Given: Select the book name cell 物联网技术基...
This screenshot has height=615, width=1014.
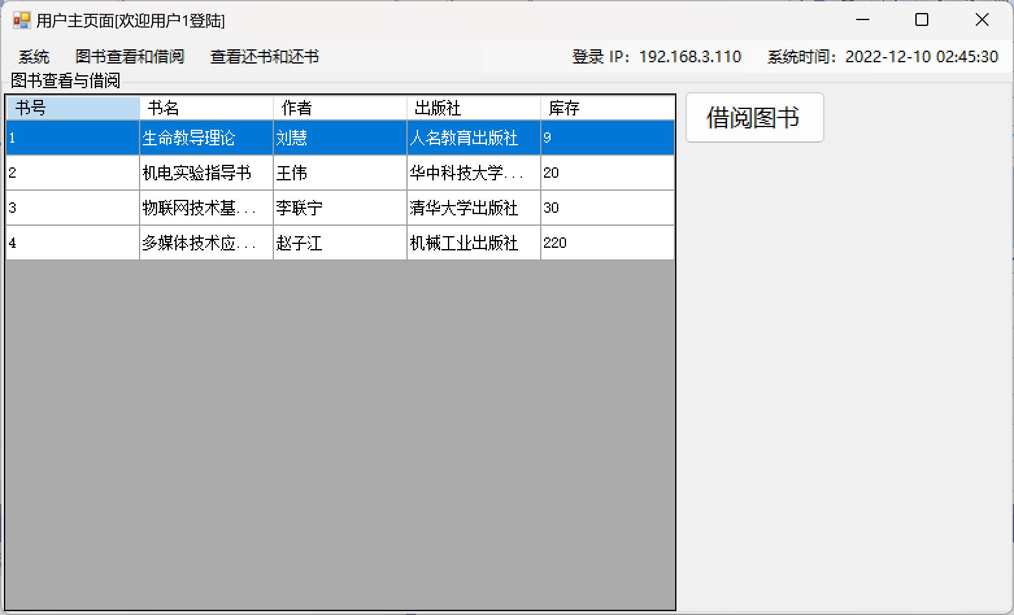Looking at the screenshot, I should tap(206, 208).
